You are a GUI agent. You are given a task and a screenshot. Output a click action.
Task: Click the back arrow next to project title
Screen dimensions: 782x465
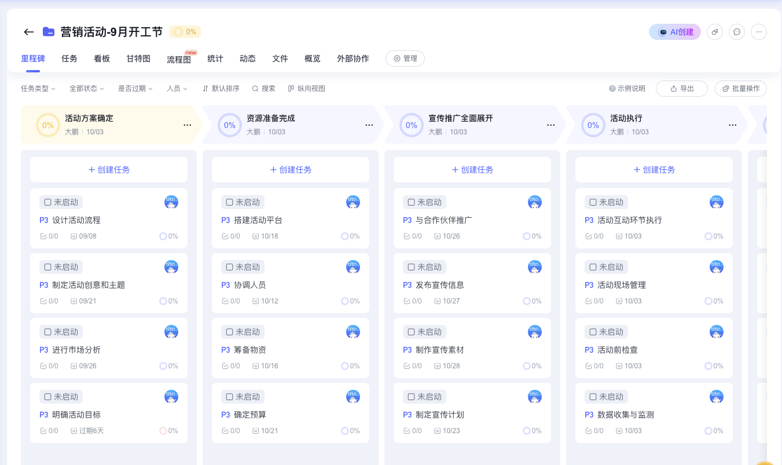(28, 32)
